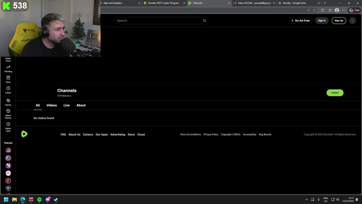Open Watch Later in the sidebar
Image resolution: width=362 pixels, height=204 pixels.
8,127
